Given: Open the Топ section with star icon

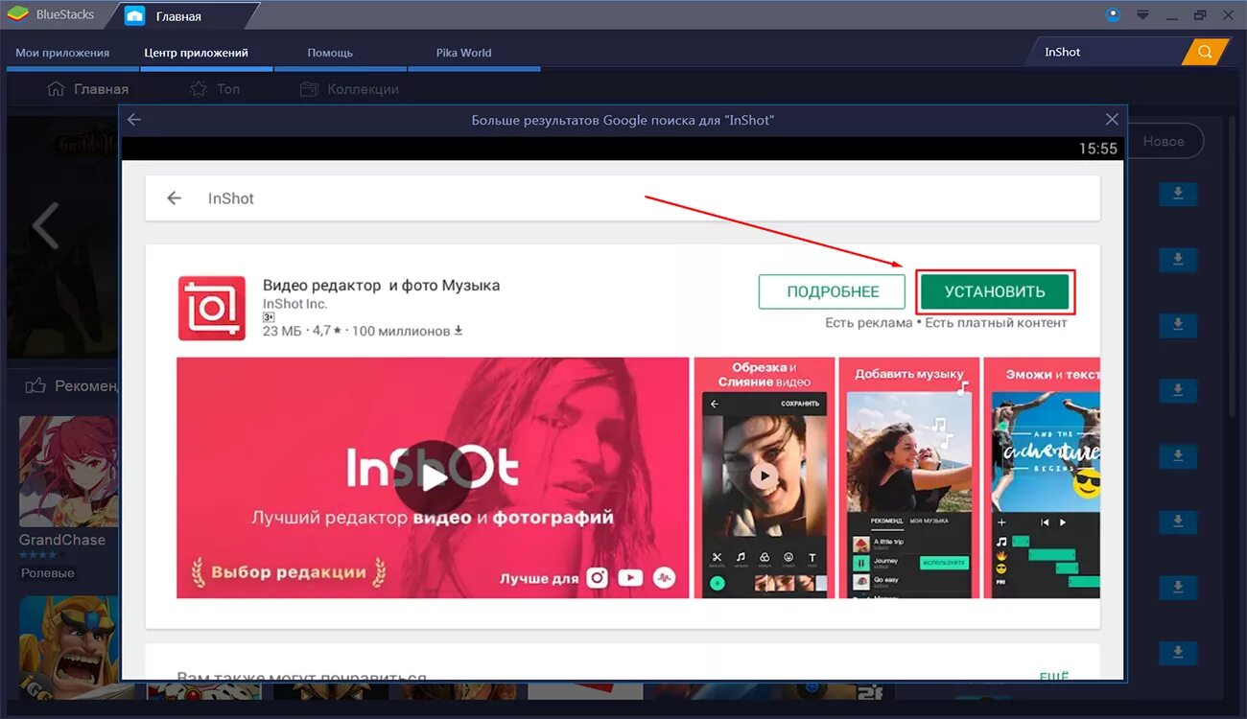Looking at the screenshot, I should [215, 89].
